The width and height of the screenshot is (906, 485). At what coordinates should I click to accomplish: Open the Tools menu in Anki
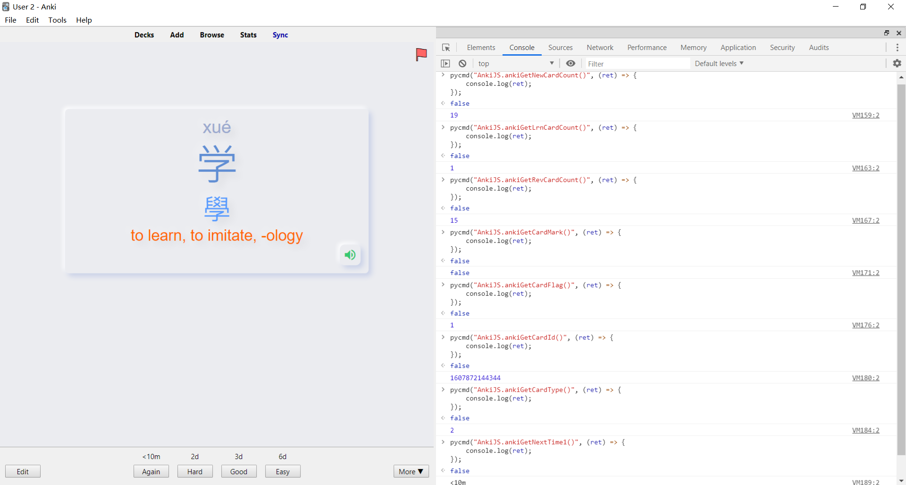57,20
